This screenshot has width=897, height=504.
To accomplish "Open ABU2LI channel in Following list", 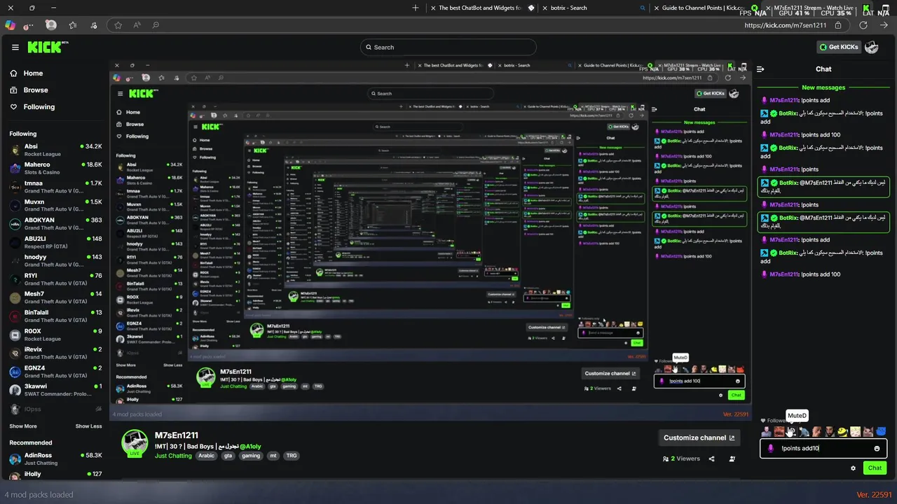I will 55,242.
